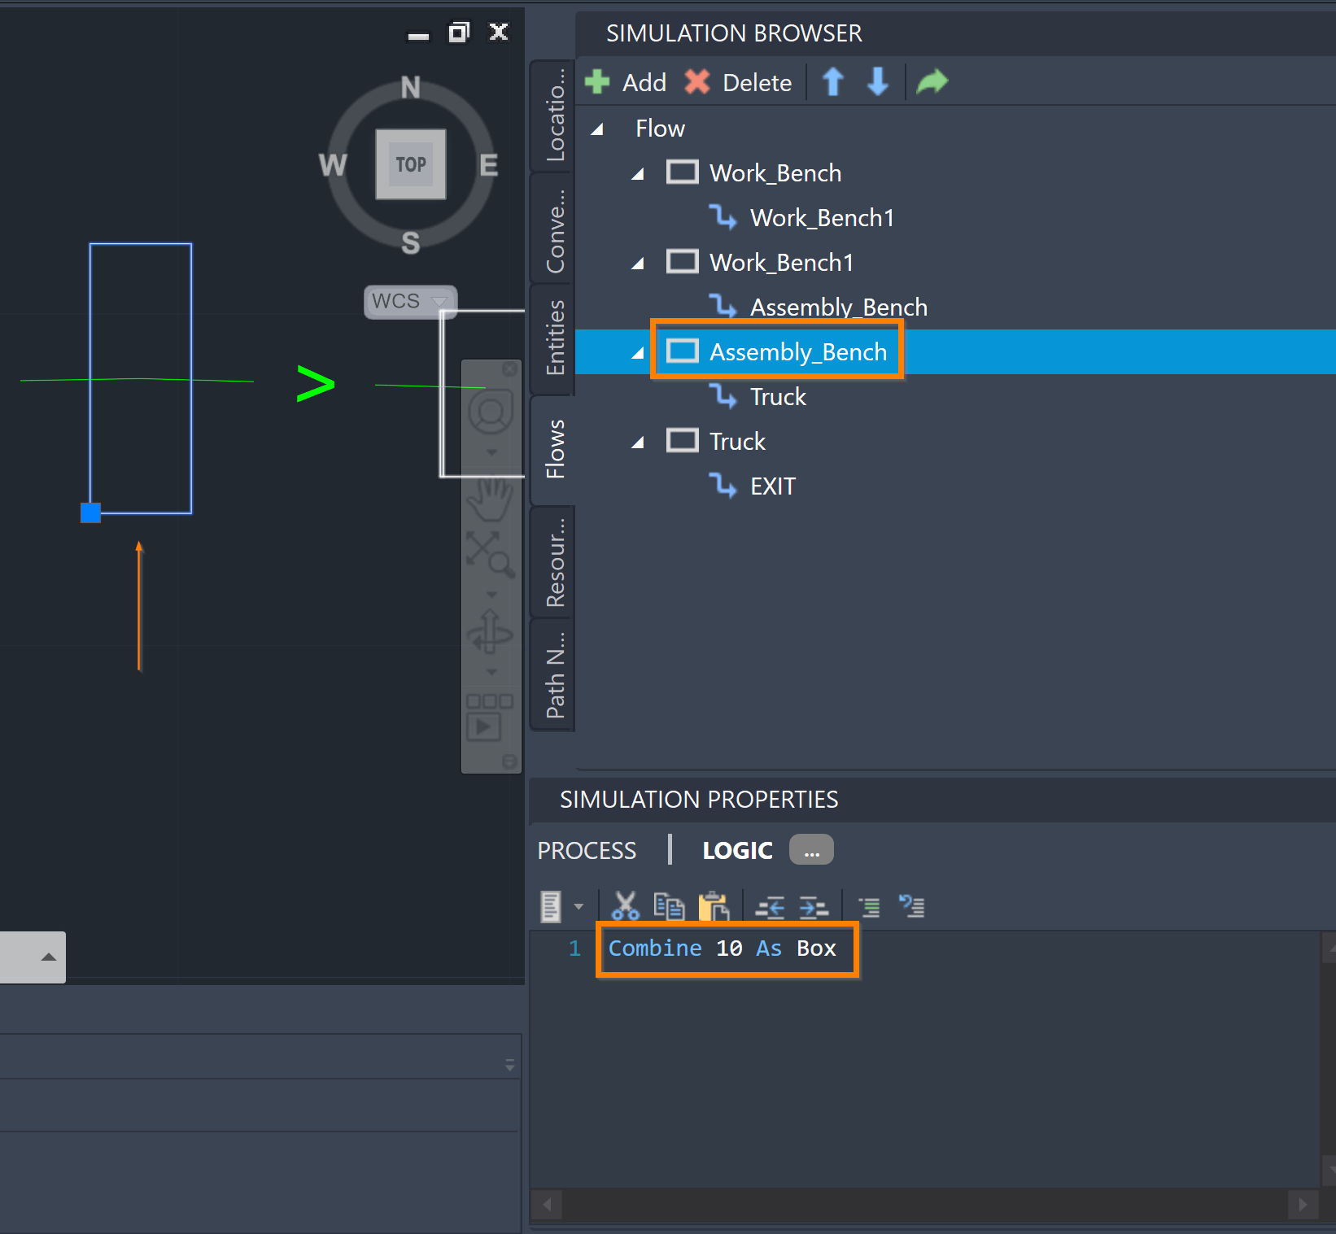The width and height of the screenshot is (1336, 1234).
Task: Switch to the PROCESS properties tab
Action: (587, 850)
